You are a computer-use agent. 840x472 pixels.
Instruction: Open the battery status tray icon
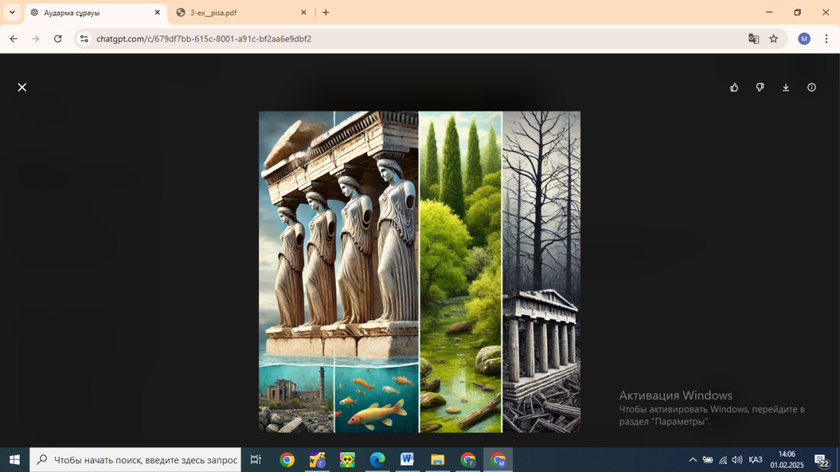(x=708, y=460)
